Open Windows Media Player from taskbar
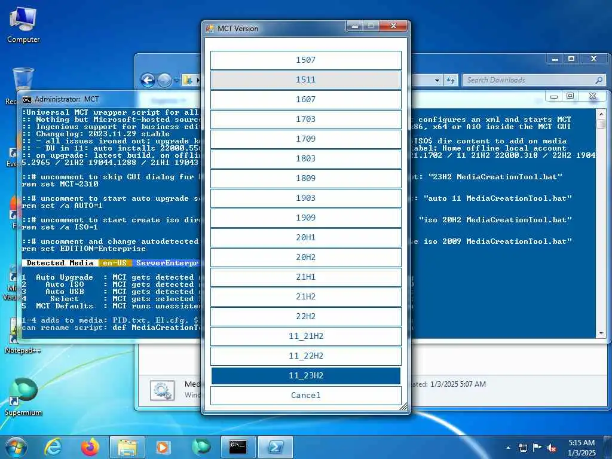 (x=163, y=447)
